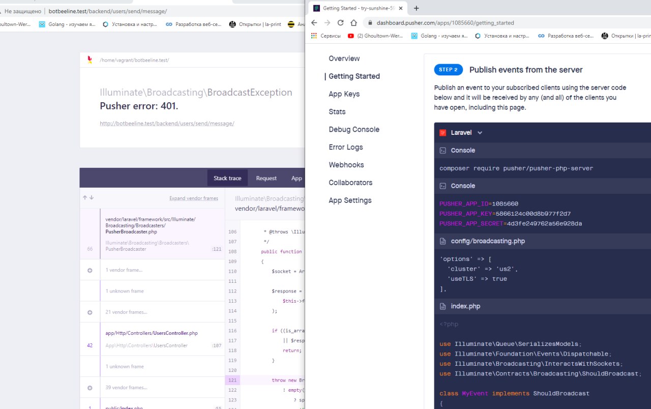Click the Laravel logo icon

tap(443, 133)
